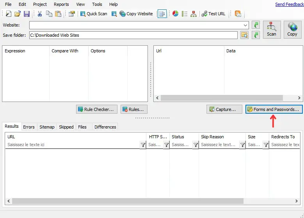This screenshot has height=218, width=304.
Task: Click the list view report icon
Action: click(x=184, y=14)
